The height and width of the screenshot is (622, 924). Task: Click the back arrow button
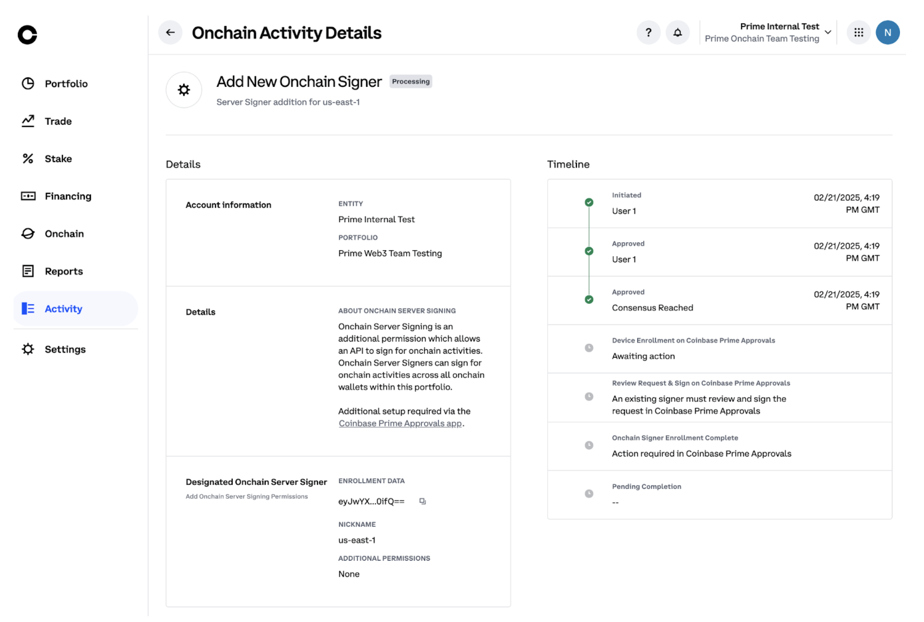tap(170, 32)
